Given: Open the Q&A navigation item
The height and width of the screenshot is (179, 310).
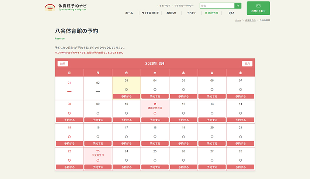Looking at the screenshot, I should (231, 13).
